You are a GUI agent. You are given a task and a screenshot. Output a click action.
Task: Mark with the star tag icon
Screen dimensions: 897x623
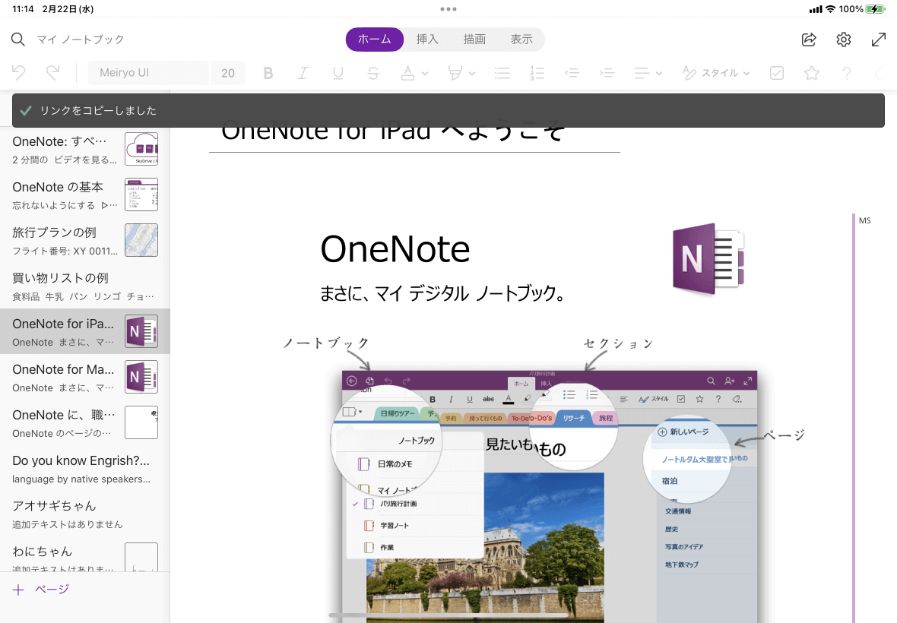(811, 73)
